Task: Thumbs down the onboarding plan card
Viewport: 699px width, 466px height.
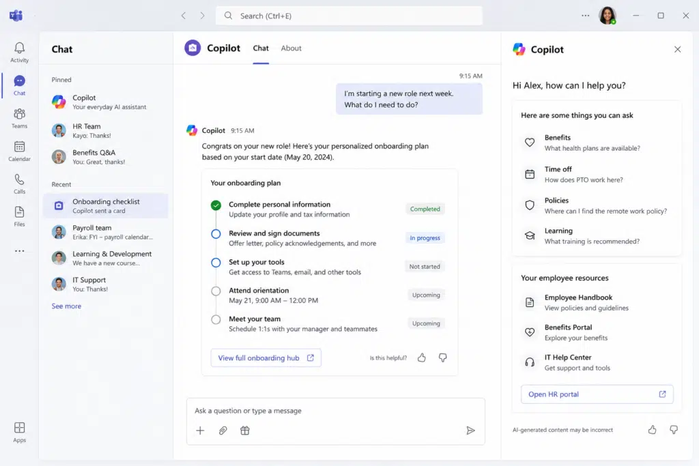Action: pos(442,358)
